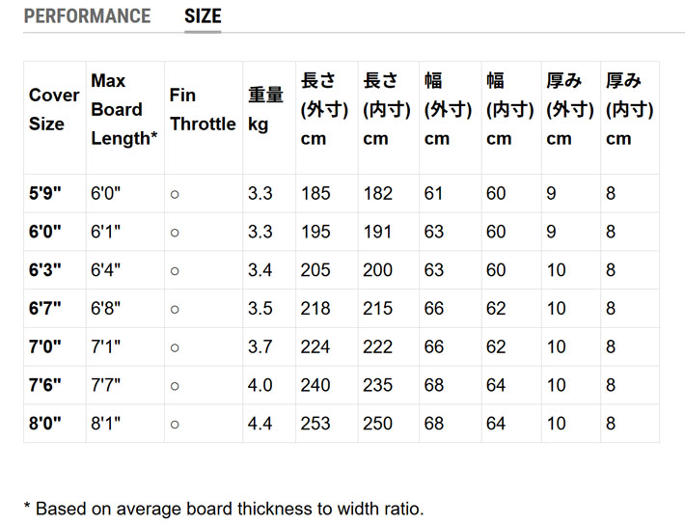Click the 重量 kg column header

265,110
